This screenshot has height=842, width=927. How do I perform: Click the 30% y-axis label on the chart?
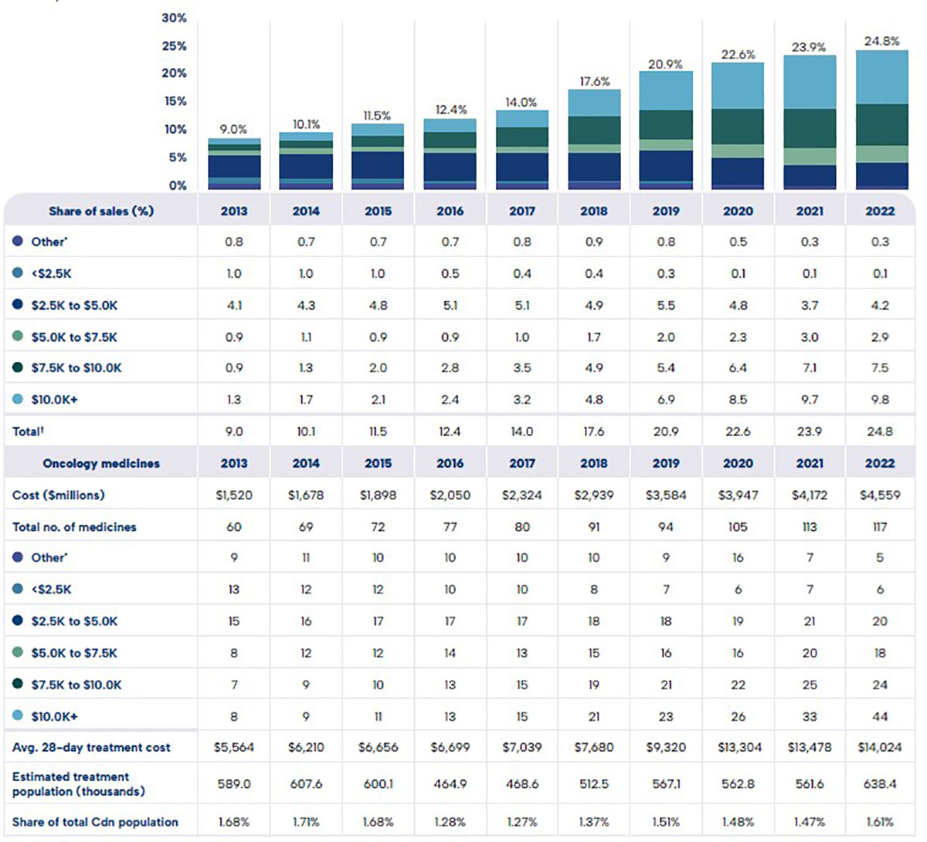tap(174, 18)
